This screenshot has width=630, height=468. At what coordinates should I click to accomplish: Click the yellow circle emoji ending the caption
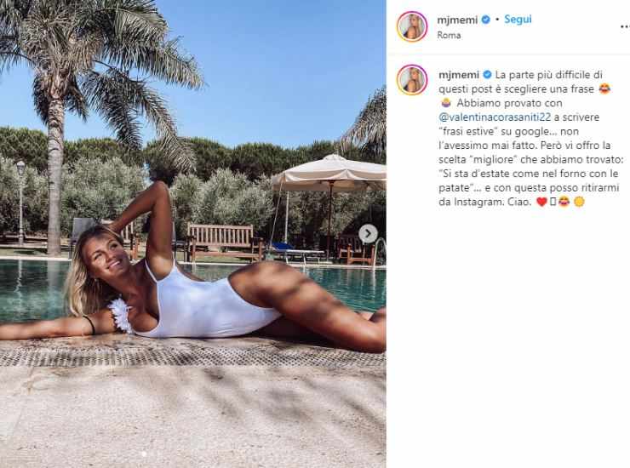point(579,202)
